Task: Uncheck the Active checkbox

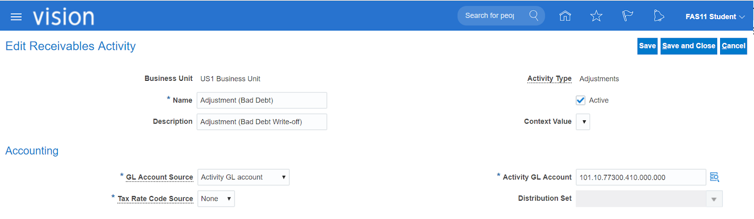Action: click(x=581, y=100)
